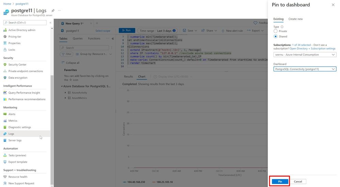340x187 pixels.
Task: Switch to the Queries tab
Action: pos(78,38)
